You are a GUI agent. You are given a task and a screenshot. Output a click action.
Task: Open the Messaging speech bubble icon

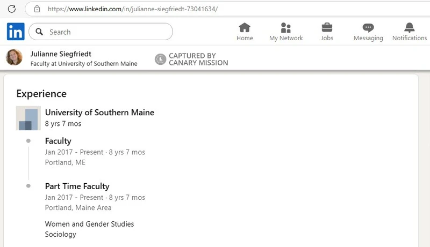[x=368, y=28]
